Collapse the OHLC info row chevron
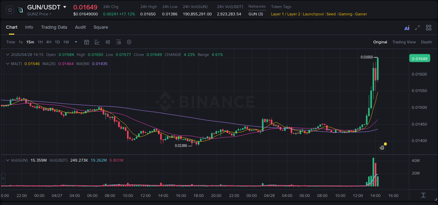Viewport: 438px width, 205px height. 8,55
